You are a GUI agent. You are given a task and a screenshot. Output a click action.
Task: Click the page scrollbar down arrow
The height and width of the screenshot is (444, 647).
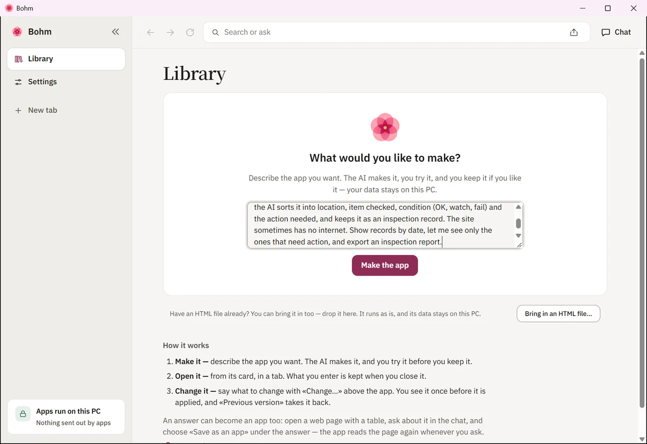pos(642,439)
